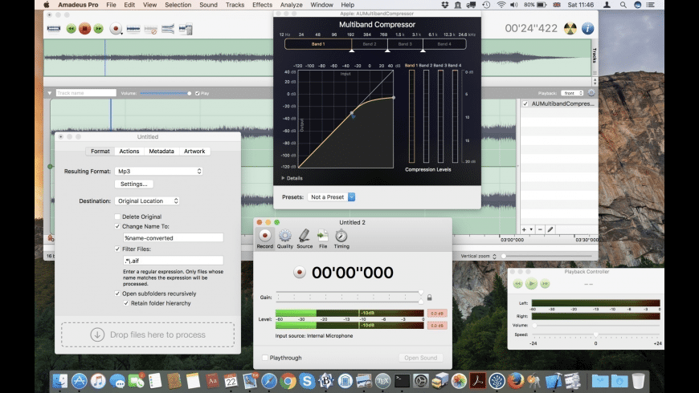
Task: Click the waveform icon with prohibition sign
Action: click(151, 30)
